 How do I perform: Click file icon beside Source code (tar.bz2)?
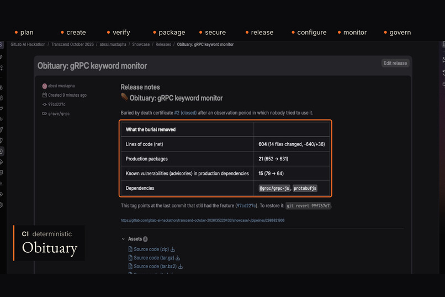(130, 267)
